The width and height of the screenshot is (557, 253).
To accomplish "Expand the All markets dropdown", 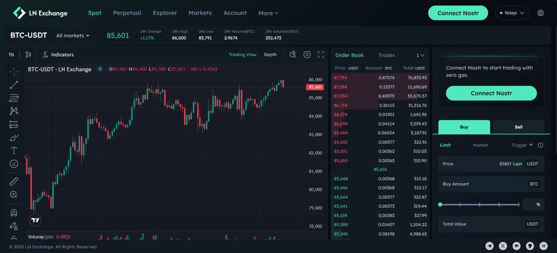I will (73, 36).
